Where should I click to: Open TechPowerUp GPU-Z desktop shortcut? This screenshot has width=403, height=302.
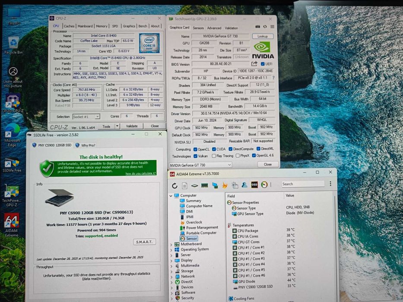pos(12,196)
